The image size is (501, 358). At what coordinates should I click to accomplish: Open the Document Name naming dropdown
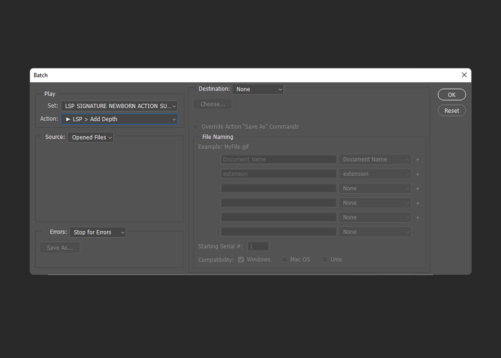click(x=375, y=159)
